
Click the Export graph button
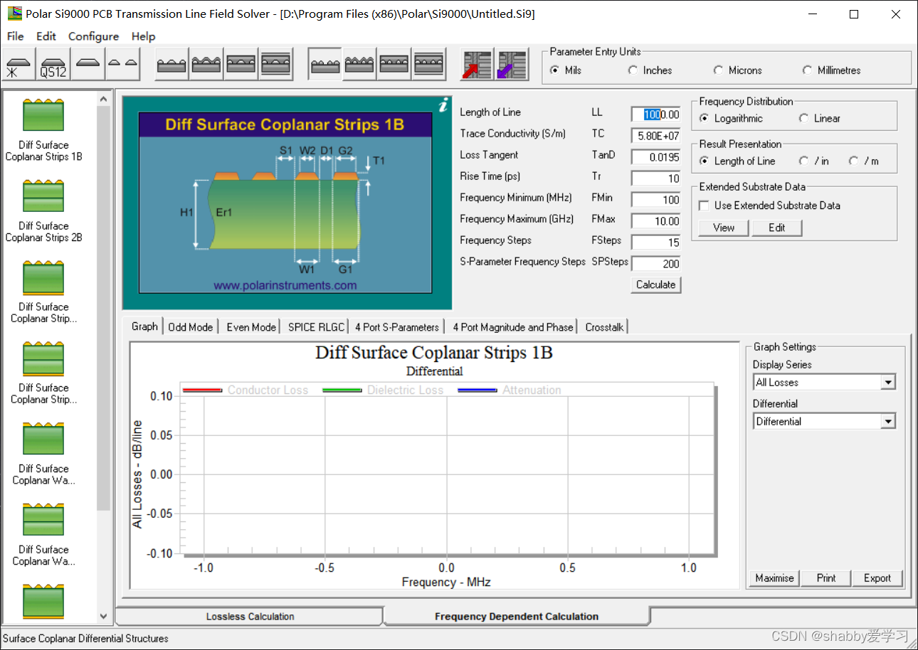tap(877, 578)
